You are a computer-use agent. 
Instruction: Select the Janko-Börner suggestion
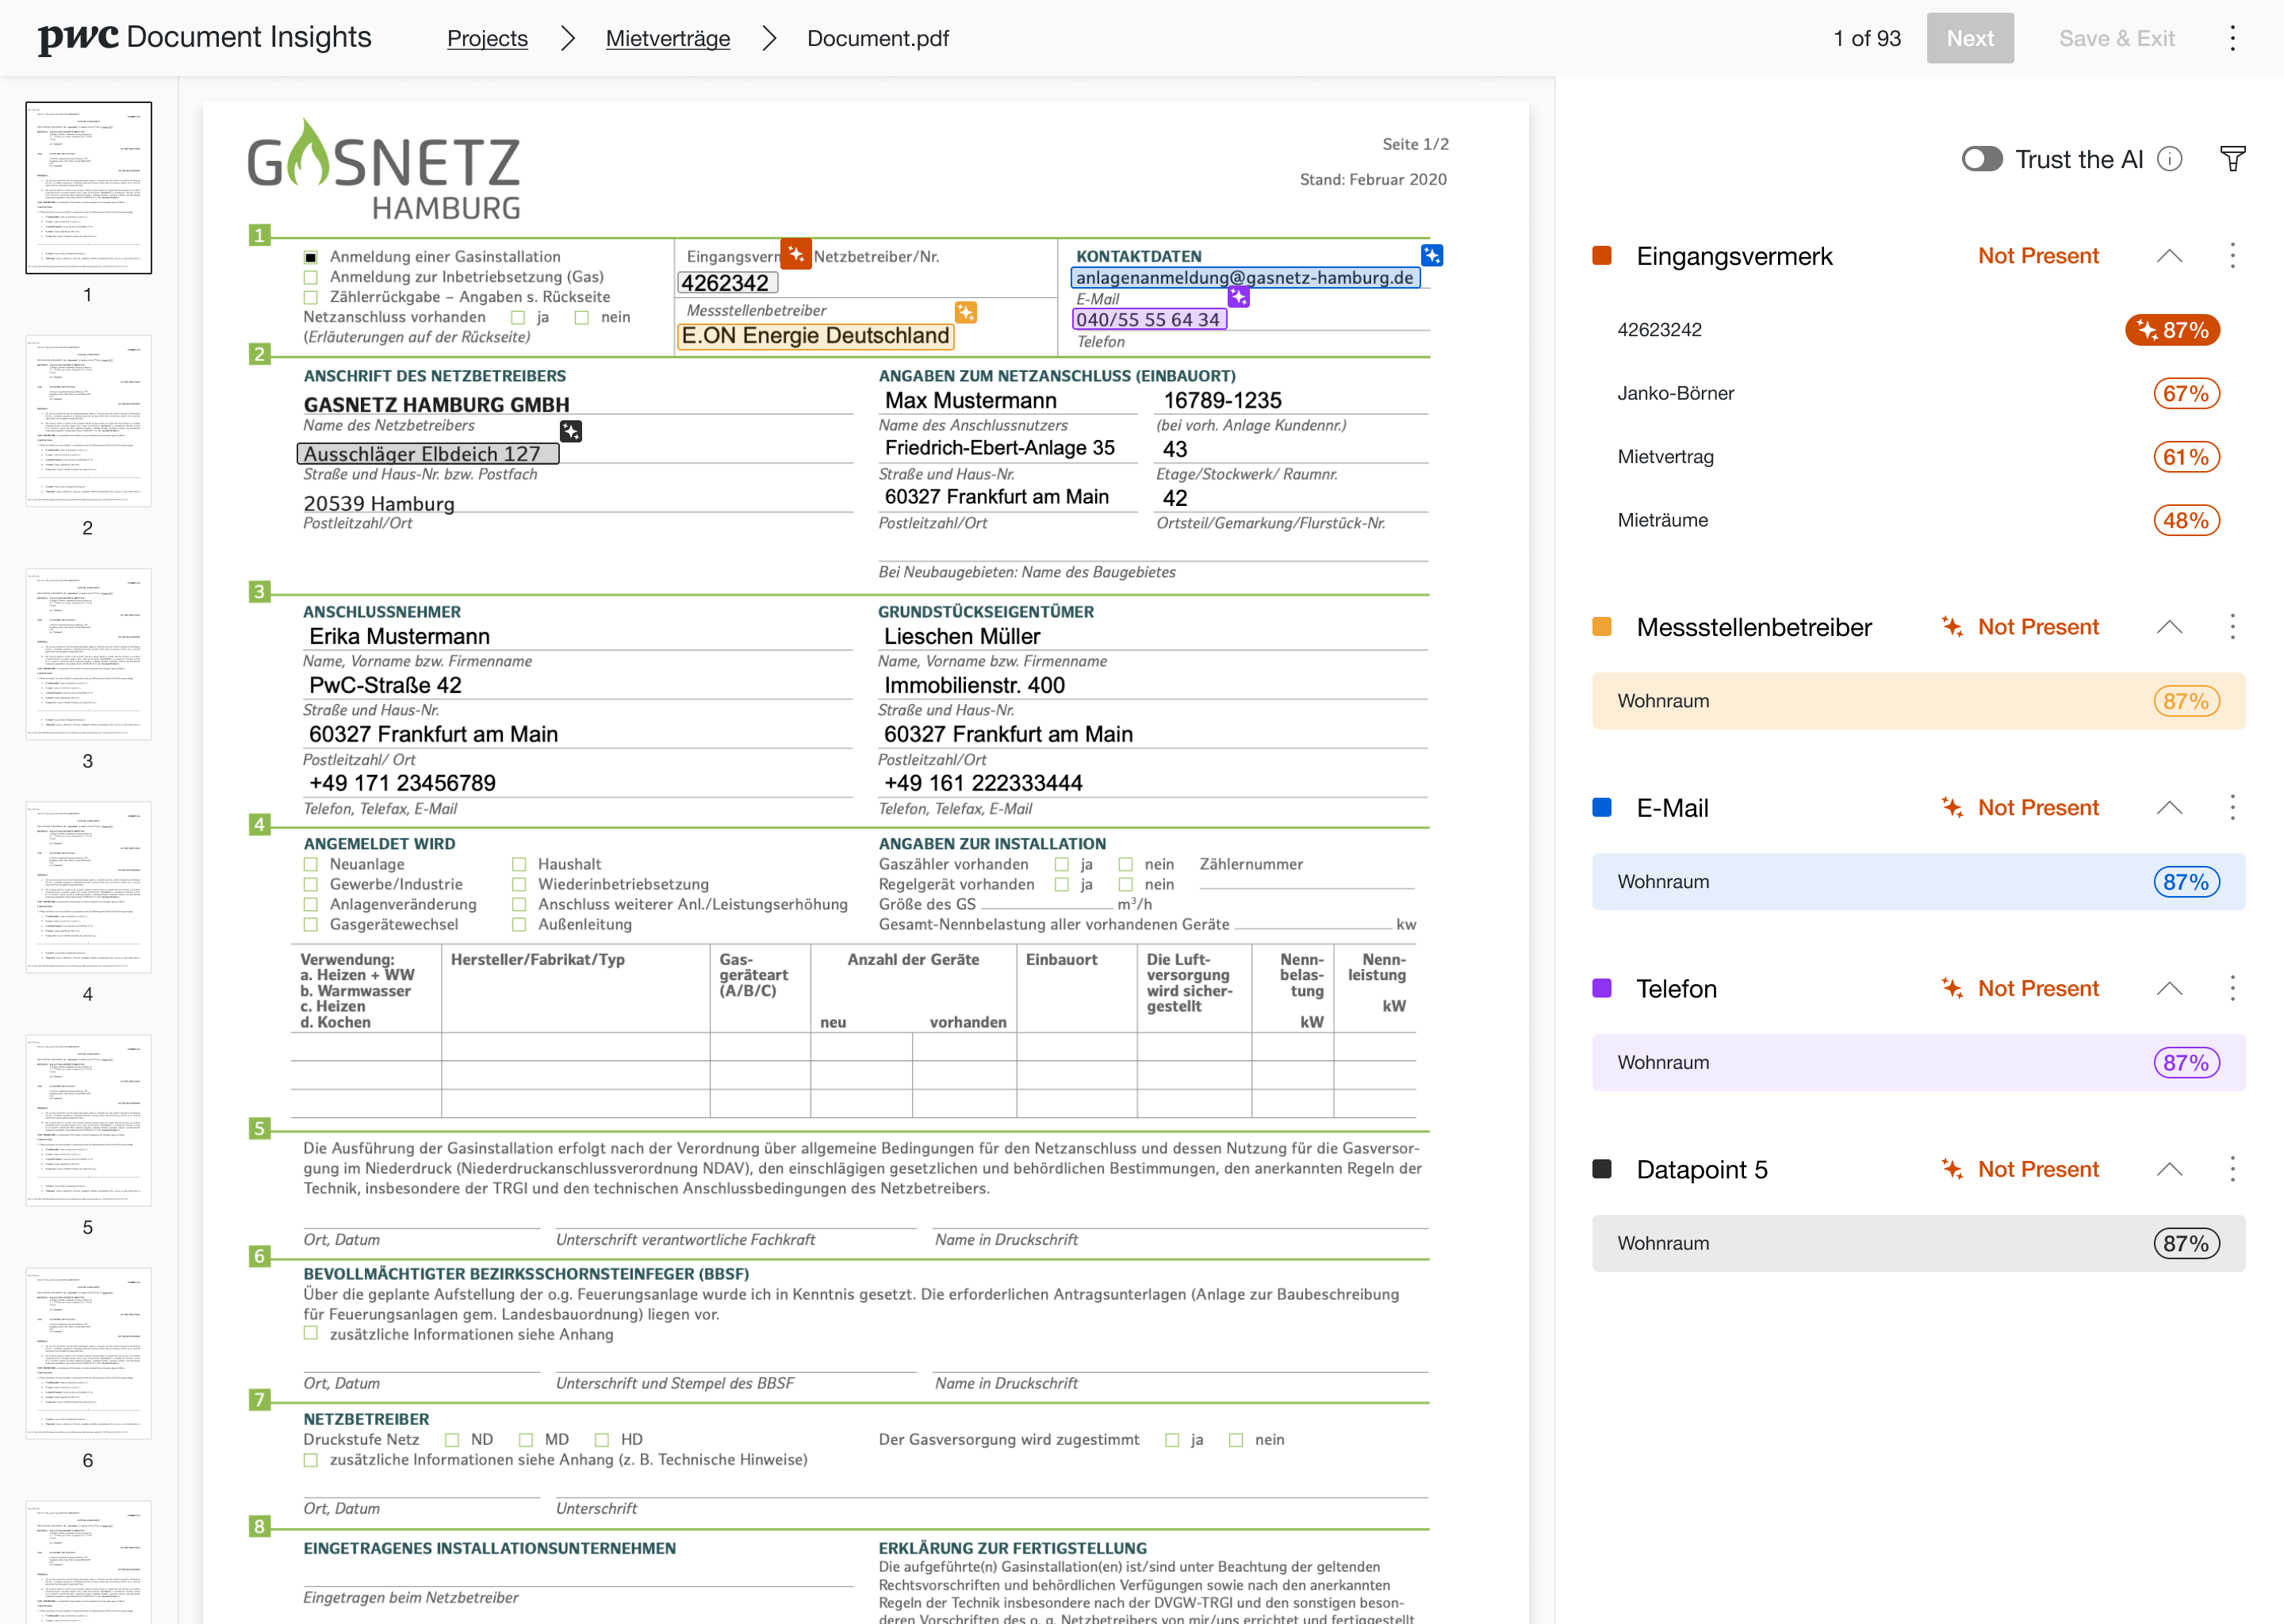(x=1918, y=393)
